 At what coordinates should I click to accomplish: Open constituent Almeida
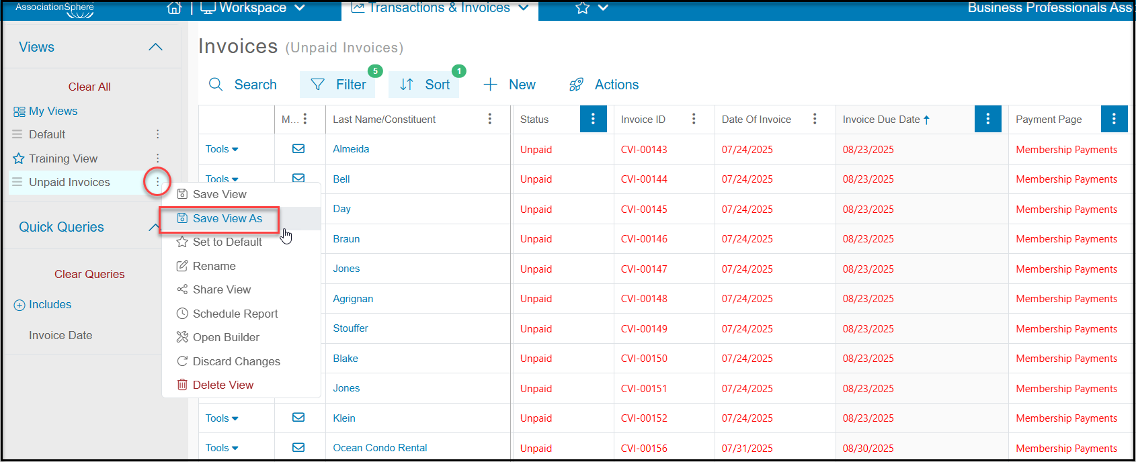[x=351, y=149]
